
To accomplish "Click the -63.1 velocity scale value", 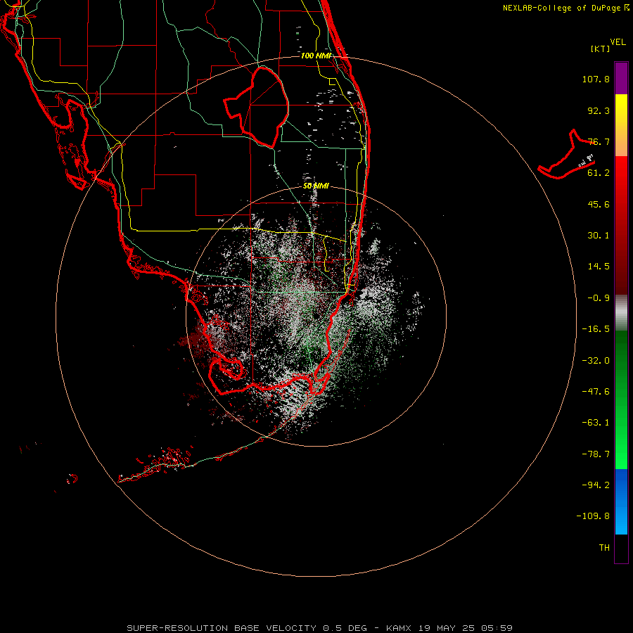I will [x=596, y=422].
